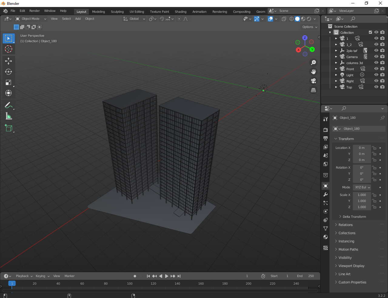This screenshot has width=388, height=298.
Task: Play the animation forward
Action: pos(167,276)
